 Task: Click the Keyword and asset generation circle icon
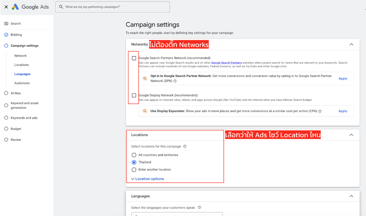click(x=6, y=105)
